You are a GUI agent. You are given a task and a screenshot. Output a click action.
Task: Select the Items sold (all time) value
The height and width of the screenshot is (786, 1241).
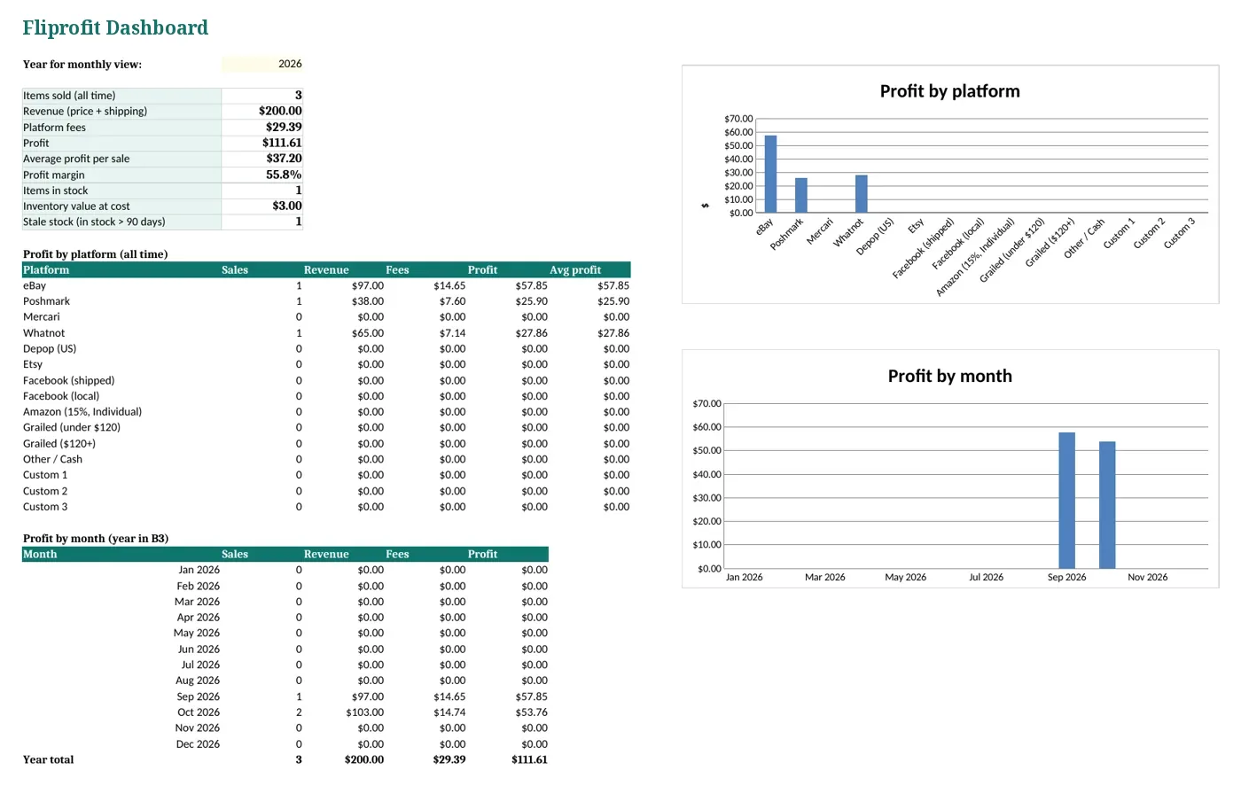coord(262,96)
